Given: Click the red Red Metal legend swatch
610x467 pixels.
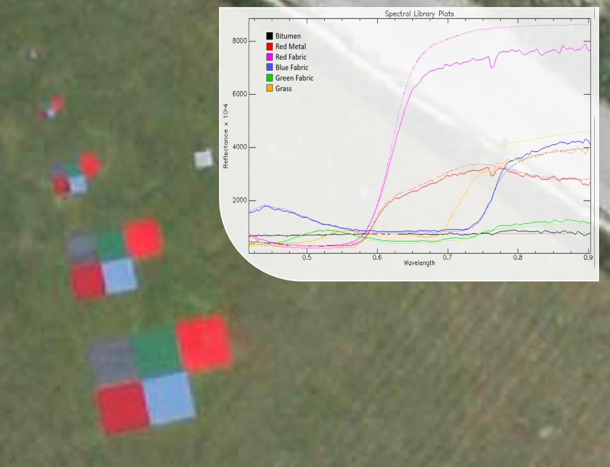Looking at the screenshot, I should (x=269, y=47).
